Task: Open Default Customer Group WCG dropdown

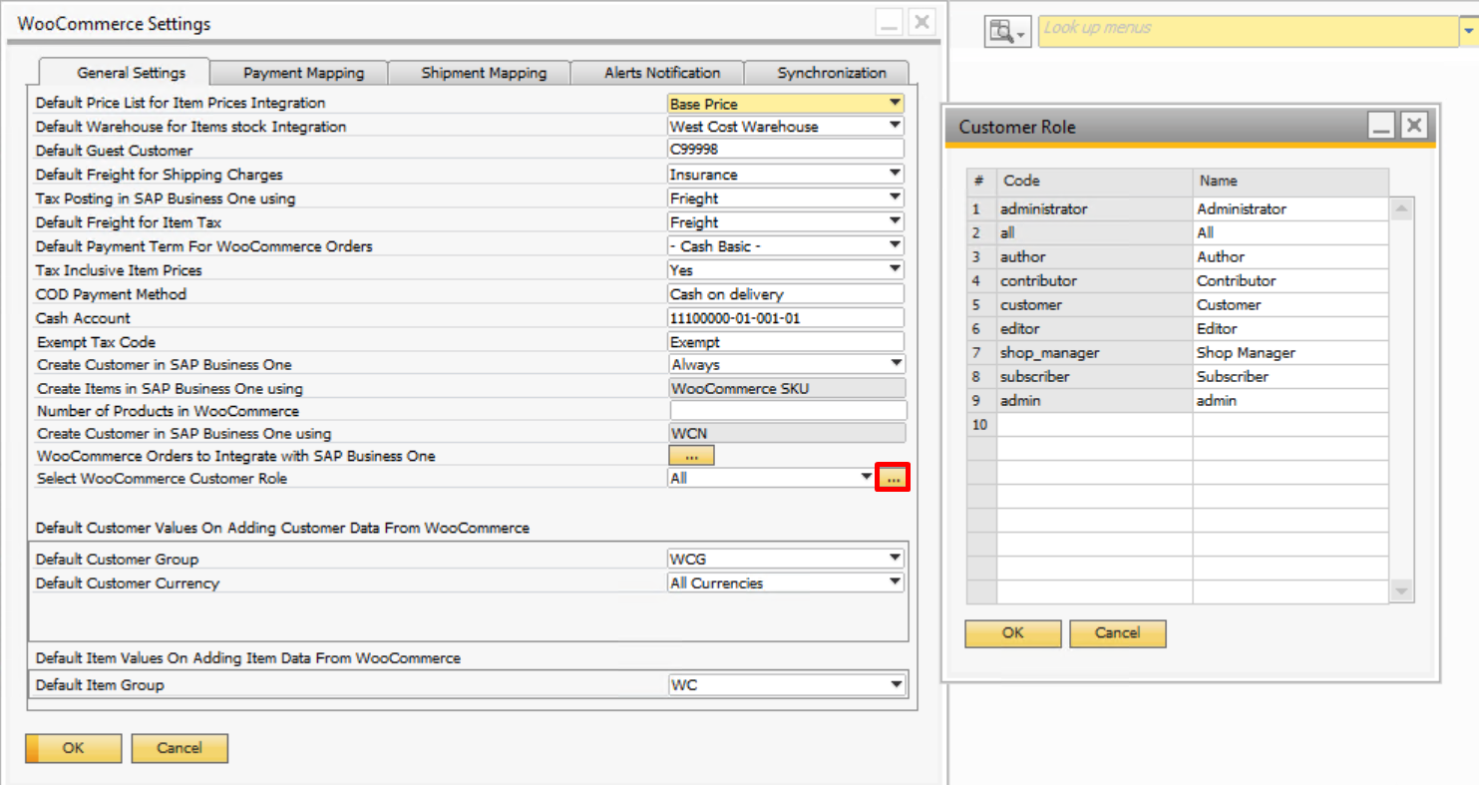Action: click(x=895, y=559)
